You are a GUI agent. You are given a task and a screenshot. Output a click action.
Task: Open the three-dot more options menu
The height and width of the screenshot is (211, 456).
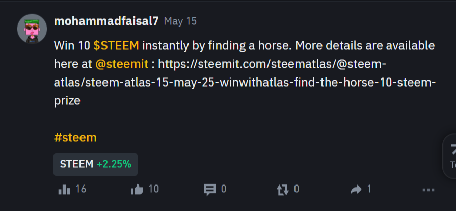click(x=428, y=190)
